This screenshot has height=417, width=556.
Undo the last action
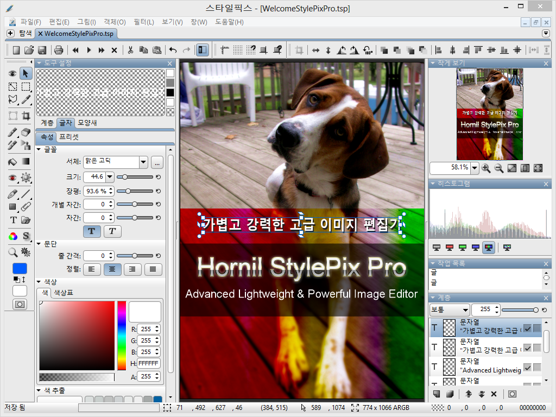coord(173,50)
